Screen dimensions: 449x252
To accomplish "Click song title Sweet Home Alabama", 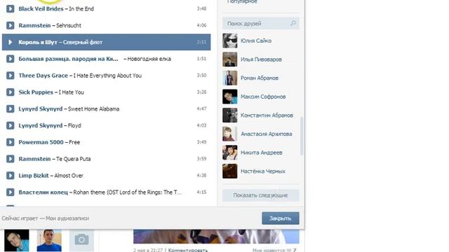I will coord(93,109).
